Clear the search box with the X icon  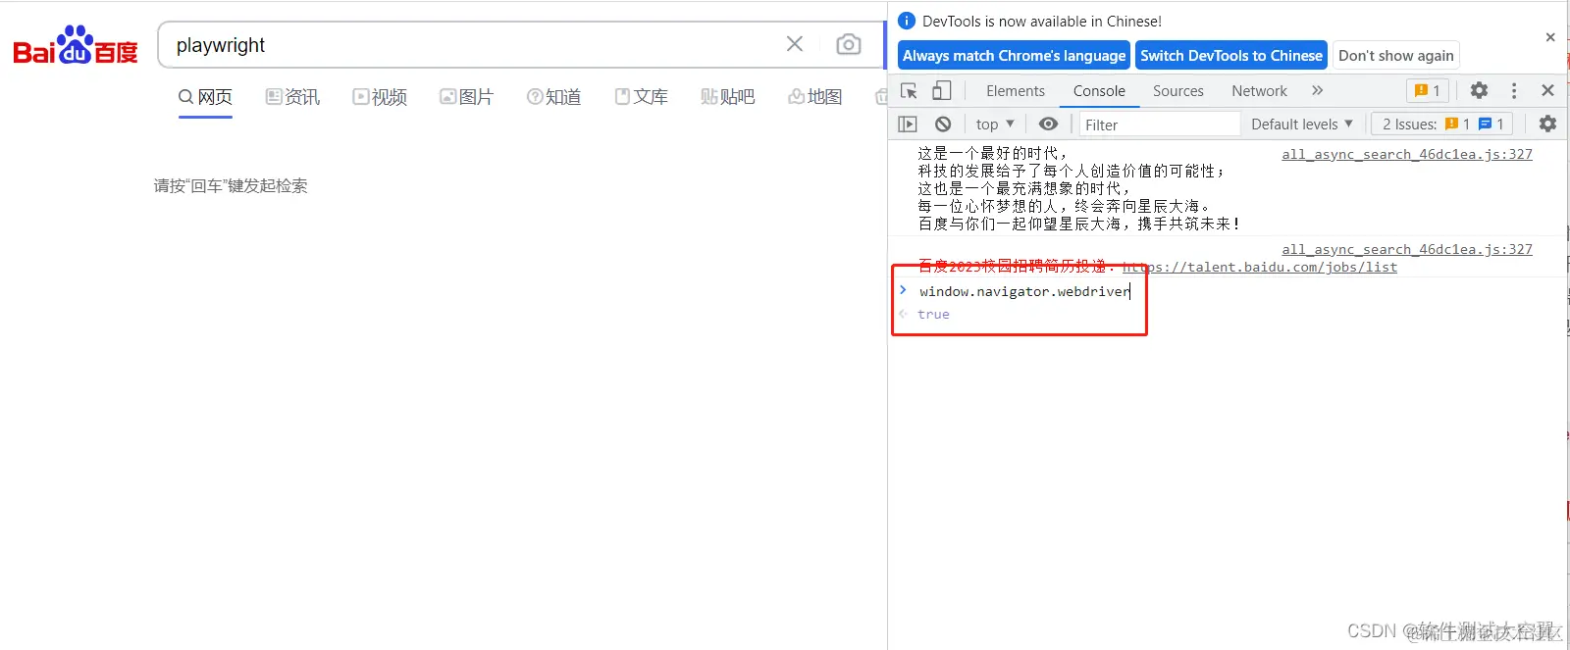click(795, 44)
